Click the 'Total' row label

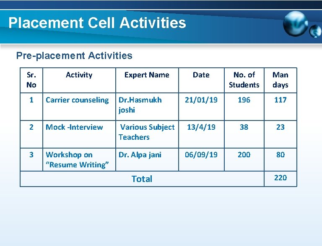[x=142, y=179]
